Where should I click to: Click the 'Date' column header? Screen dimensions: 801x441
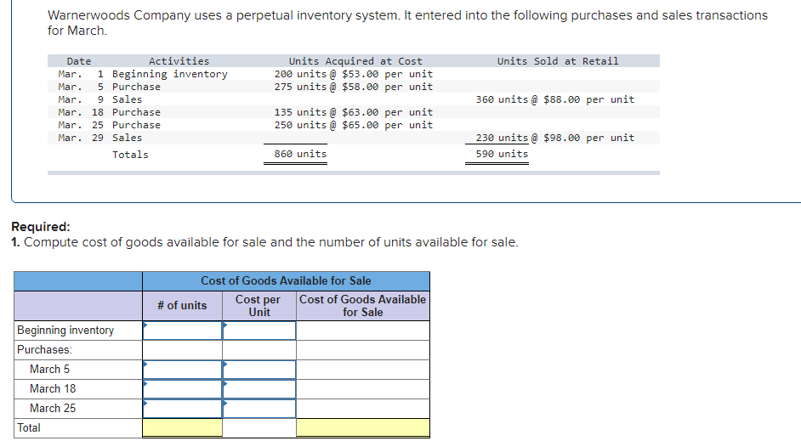[79, 61]
